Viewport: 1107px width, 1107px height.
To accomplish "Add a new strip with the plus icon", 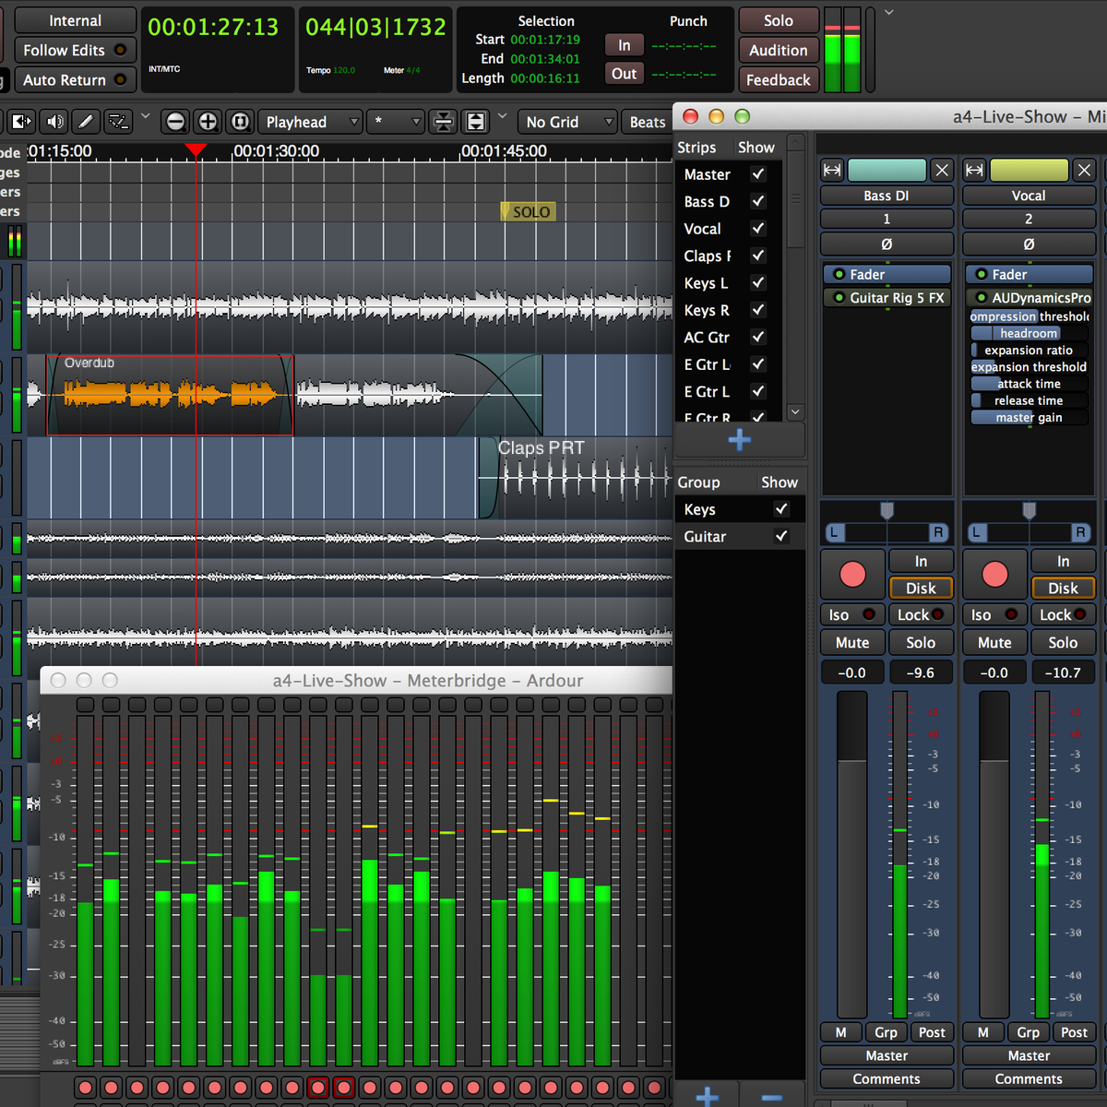I will pyautogui.click(x=738, y=440).
